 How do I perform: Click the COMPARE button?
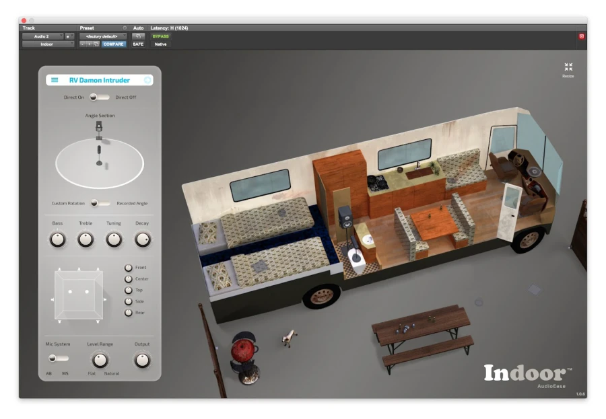pyautogui.click(x=113, y=44)
